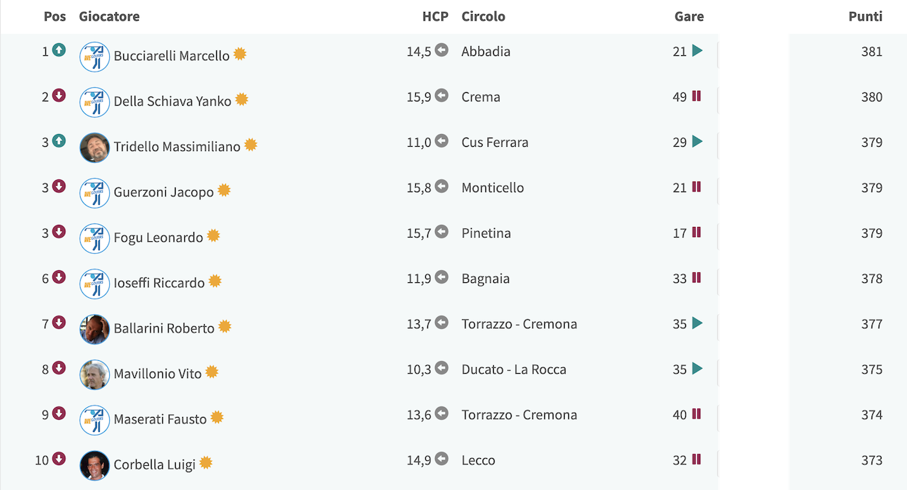
Task: Click the down arrow icon at position 6
Action: 59,277
